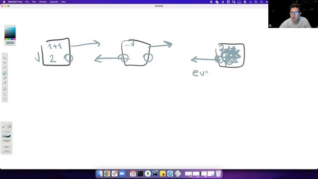The height and width of the screenshot is (179, 318).
Task: Click the redo arrow icon
Action: click(5, 99)
